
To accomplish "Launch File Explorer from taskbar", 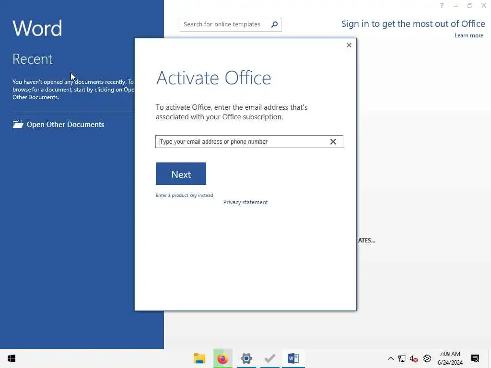I will 199,358.
